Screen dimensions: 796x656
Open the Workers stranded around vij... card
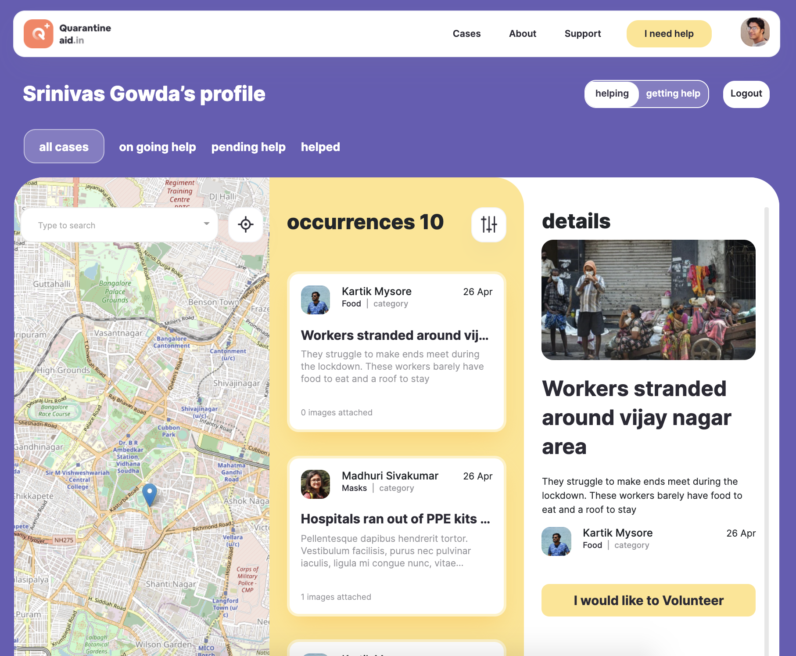396,352
